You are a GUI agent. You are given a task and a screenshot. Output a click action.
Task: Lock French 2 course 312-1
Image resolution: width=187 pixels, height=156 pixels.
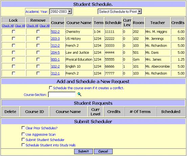click(14, 73)
